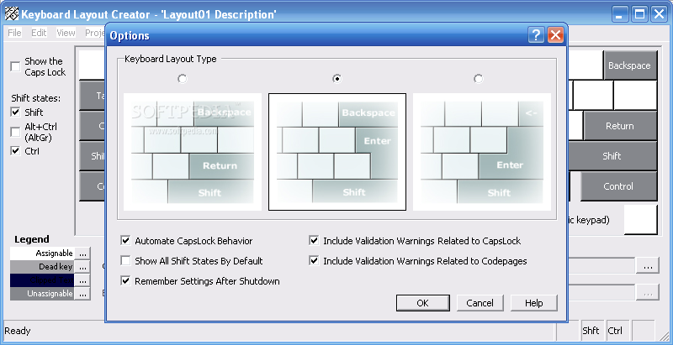
Task: Click the Shft indicator in status bar
Action: pos(591,331)
